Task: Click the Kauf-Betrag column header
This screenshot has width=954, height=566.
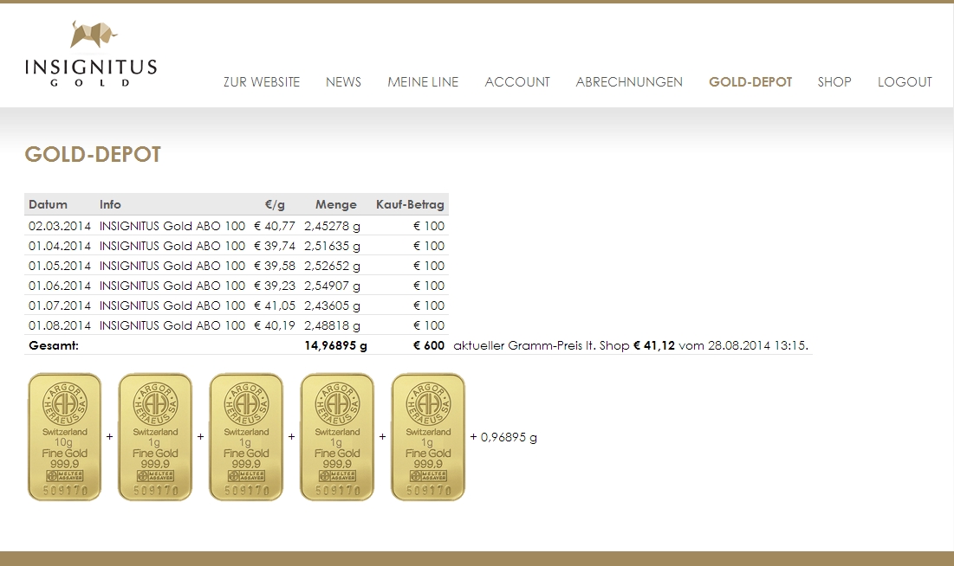Action: click(410, 205)
